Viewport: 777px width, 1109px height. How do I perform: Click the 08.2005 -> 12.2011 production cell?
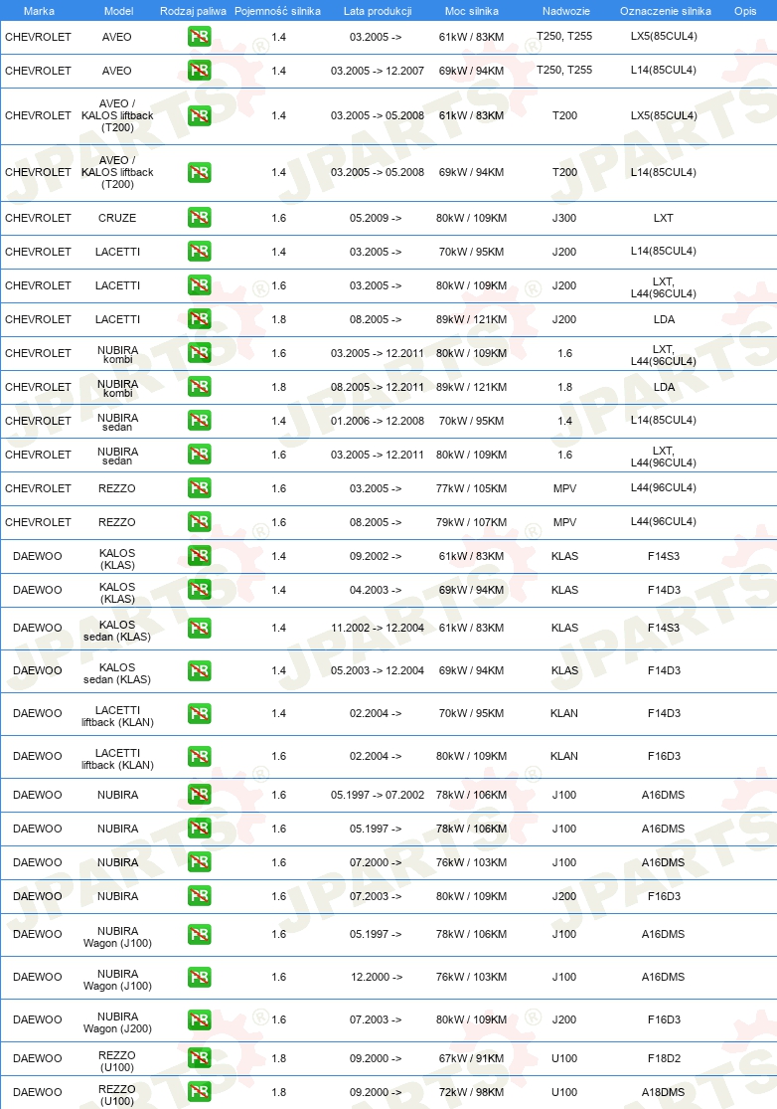tap(378, 388)
